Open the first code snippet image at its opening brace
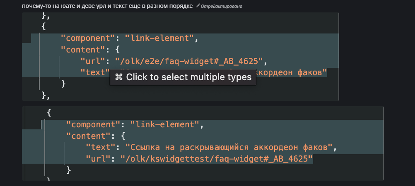This screenshot has width=415, height=186. (43, 26)
